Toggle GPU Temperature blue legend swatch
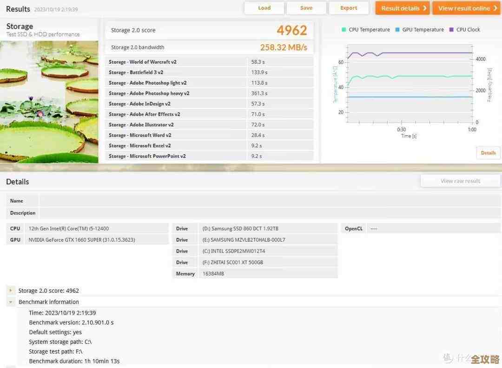The width and height of the screenshot is (502, 368). 397,30
